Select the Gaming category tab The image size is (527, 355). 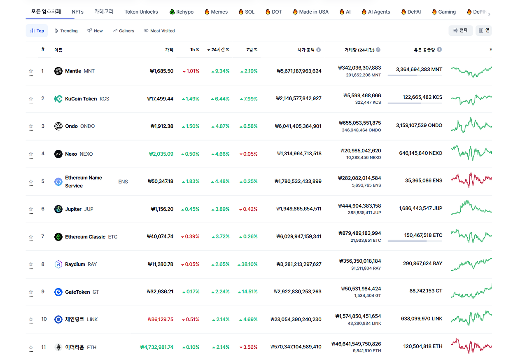point(444,12)
